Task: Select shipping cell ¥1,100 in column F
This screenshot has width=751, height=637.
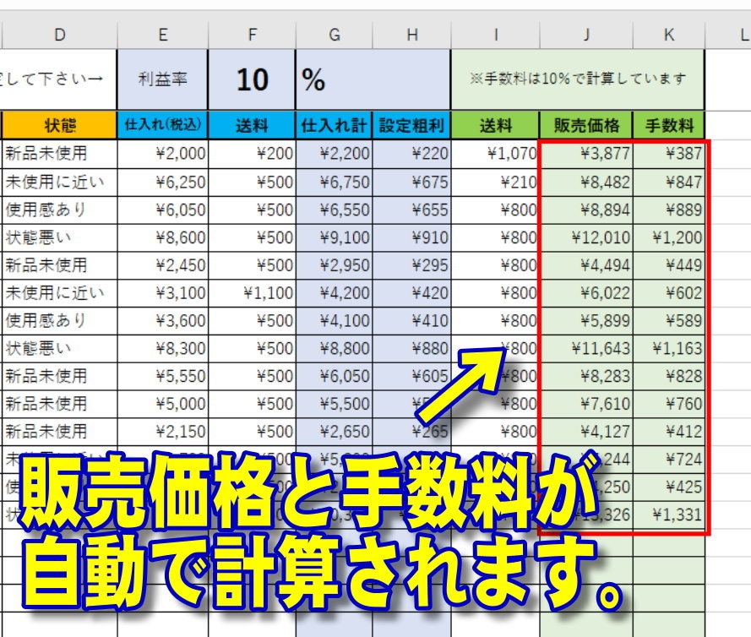Action: [252, 293]
